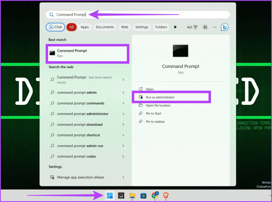
Task: Click the Windows Start button in taskbar
Action: coord(109,196)
